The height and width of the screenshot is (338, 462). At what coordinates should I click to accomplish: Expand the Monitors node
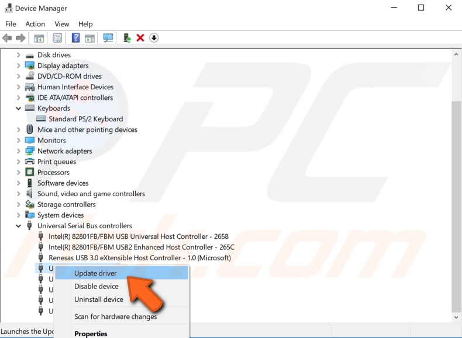[18, 140]
